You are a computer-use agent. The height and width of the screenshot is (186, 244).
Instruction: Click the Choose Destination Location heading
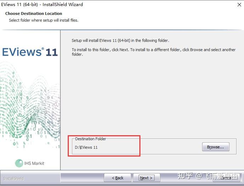pos(34,13)
